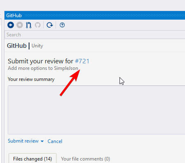The height and width of the screenshot is (163, 185).
Task: Click the 'Add more options to SimpleJson' title
Action: pos(43,68)
